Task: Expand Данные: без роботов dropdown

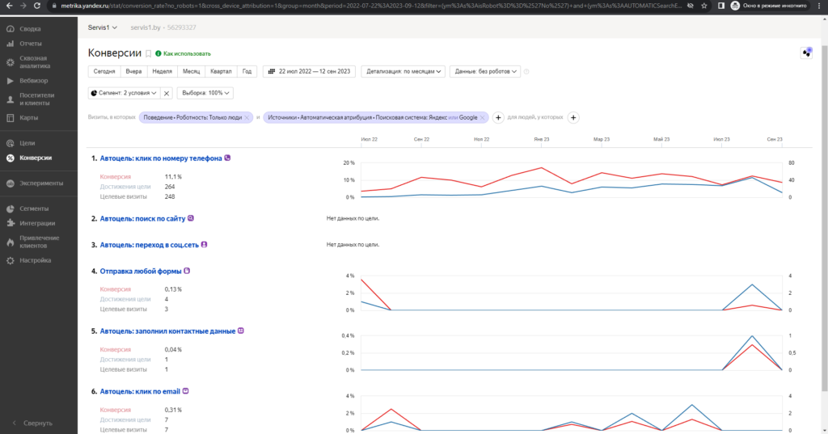Action: point(485,71)
